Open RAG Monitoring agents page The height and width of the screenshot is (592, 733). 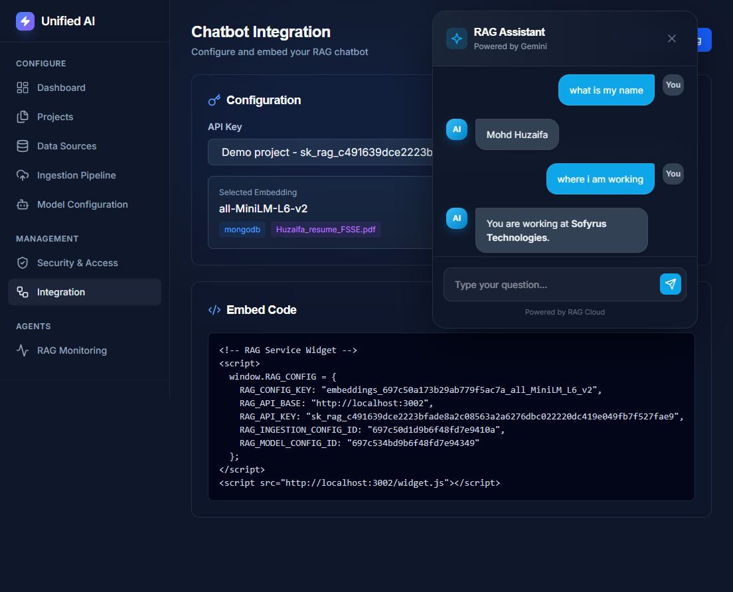tap(84, 350)
